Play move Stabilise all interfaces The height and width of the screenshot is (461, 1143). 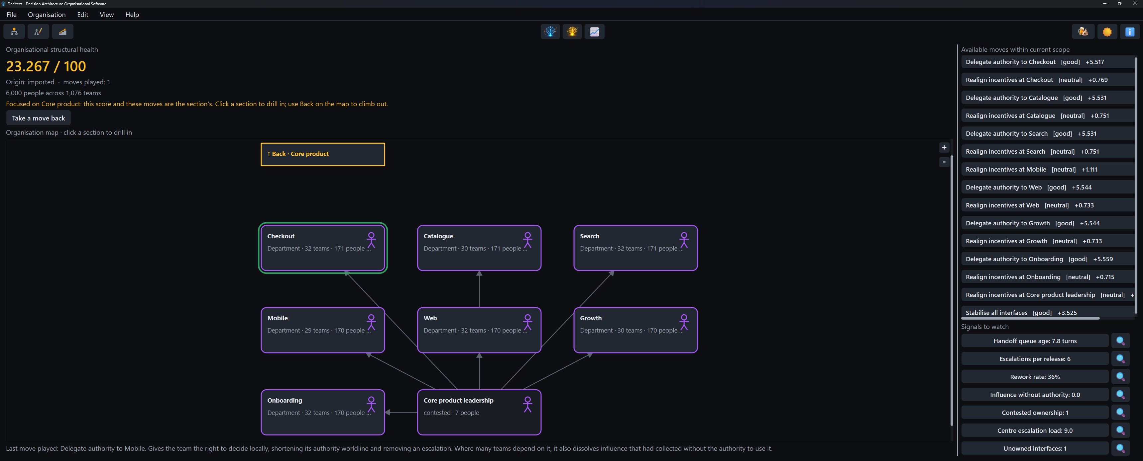coord(1048,312)
